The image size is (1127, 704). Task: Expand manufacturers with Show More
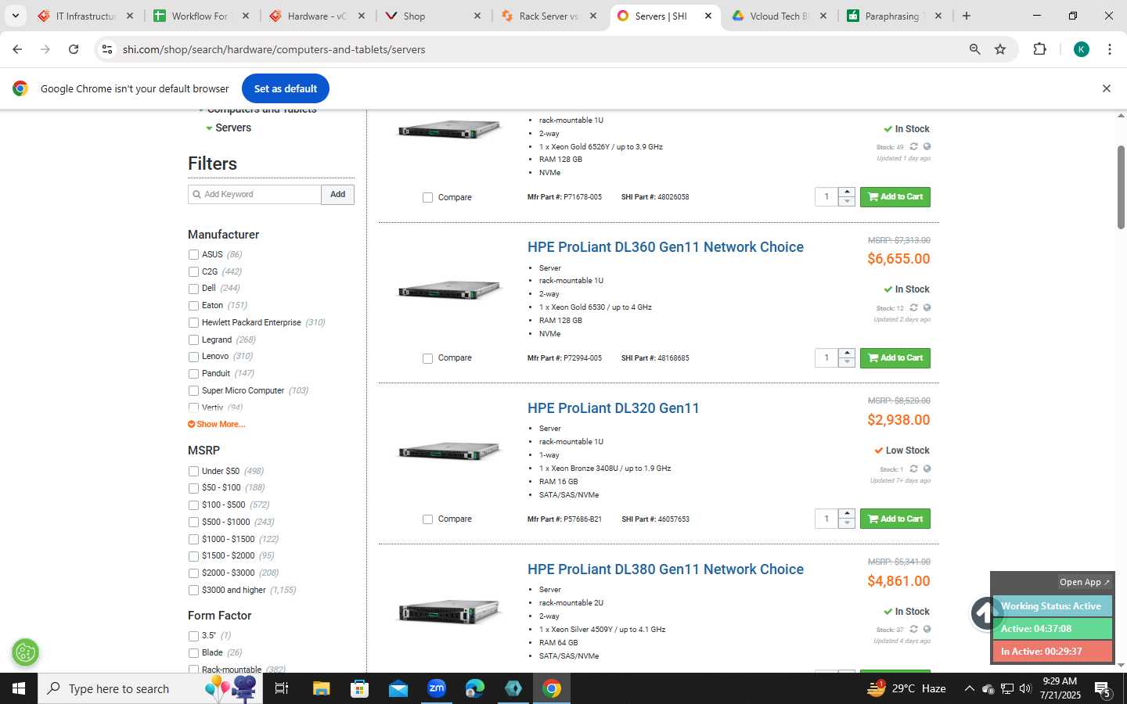pyautogui.click(x=217, y=424)
